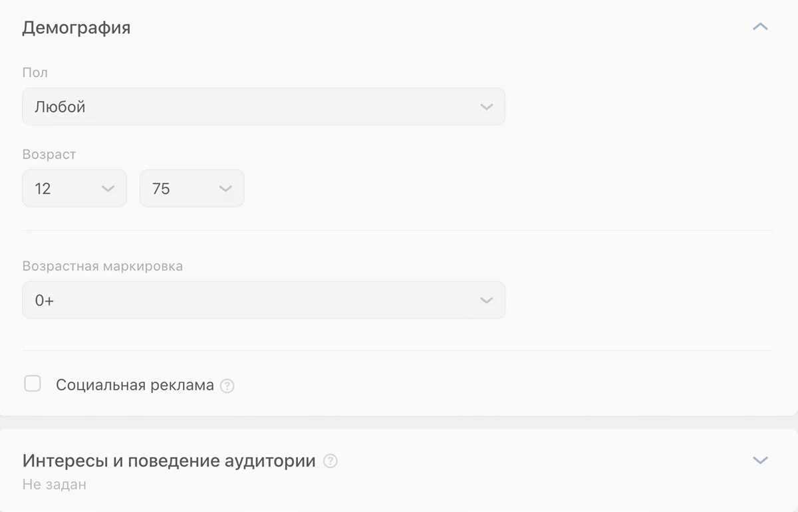Image resolution: width=798 pixels, height=512 pixels.
Task: Click the Возрастная маркировка field label
Action: pos(102,266)
